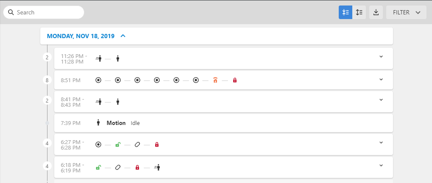This screenshot has width=432, height=183.
Task: Open the FILTER dropdown
Action: [407, 12]
